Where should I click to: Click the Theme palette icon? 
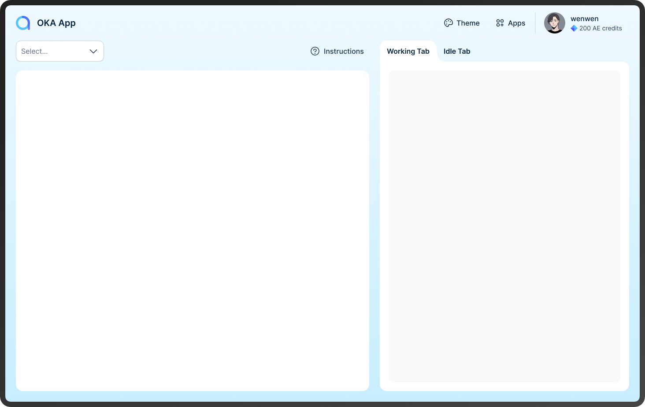click(449, 23)
